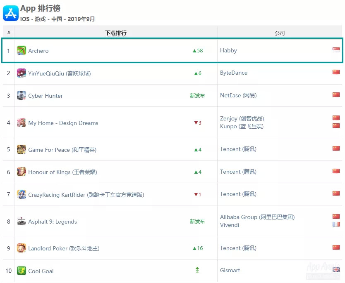Viewport: 345px width, 283px height.
Task: Sort by the 公司 column header
Action: click(x=280, y=33)
